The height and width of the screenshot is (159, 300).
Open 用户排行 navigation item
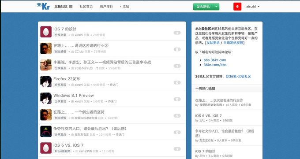pyautogui.click(x=106, y=7)
